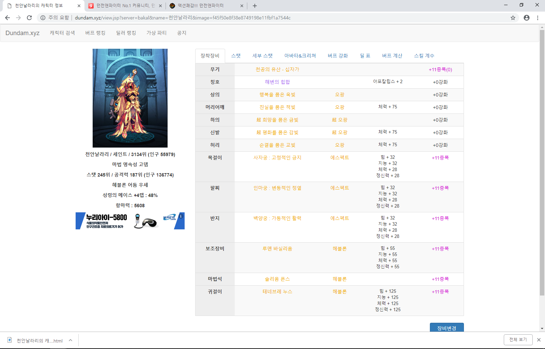
Task: Open the Chrome profile account icon
Action: pyautogui.click(x=527, y=18)
